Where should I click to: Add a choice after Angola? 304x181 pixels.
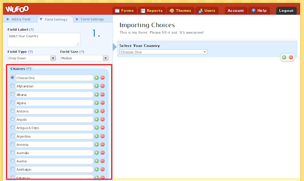(x=96, y=120)
